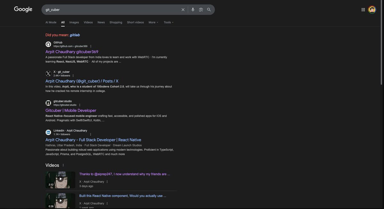The height and width of the screenshot is (209, 384).
Task: Open the Google account avatar
Action: (x=372, y=10)
